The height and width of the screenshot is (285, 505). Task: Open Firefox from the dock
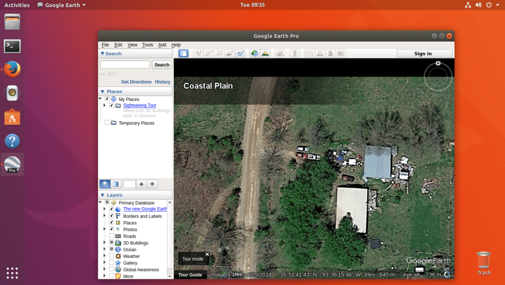click(12, 69)
